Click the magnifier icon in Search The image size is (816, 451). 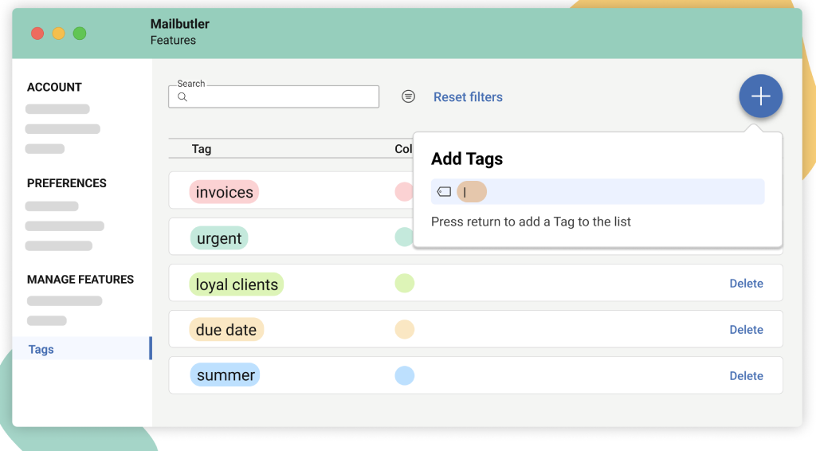click(182, 96)
